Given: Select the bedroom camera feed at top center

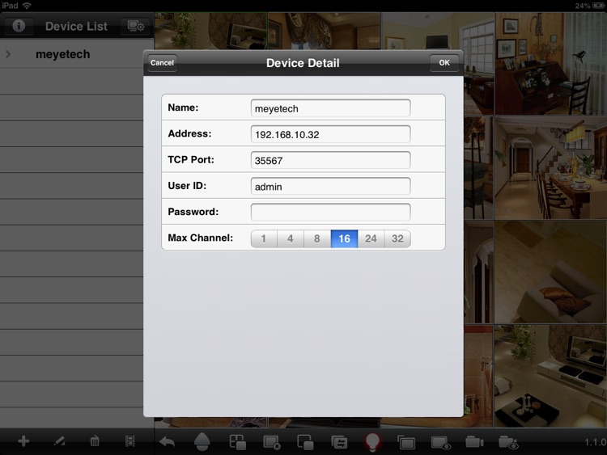Looking at the screenshot, I should pyautogui.click(x=324, y=31).
